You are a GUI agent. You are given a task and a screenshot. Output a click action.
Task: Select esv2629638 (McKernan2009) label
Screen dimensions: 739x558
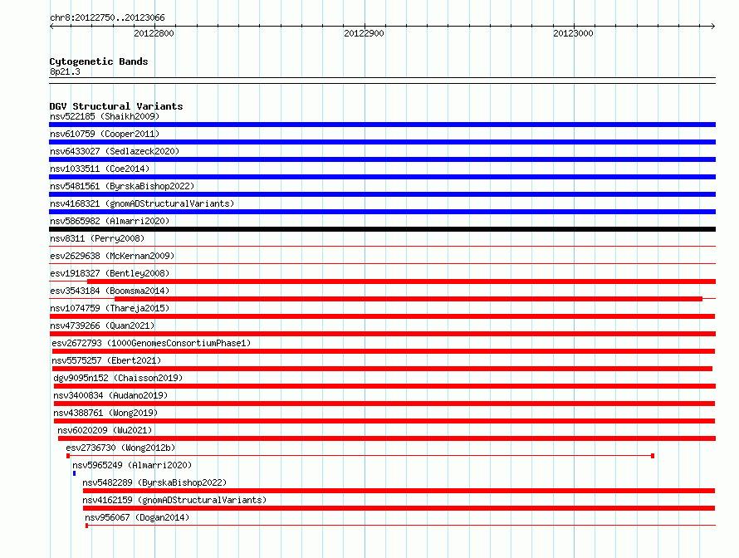pos(112,256)
